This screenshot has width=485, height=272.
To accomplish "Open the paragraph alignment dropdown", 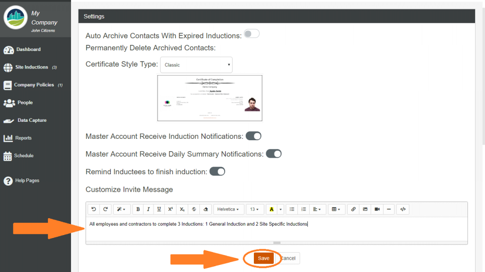I will 315,209.
